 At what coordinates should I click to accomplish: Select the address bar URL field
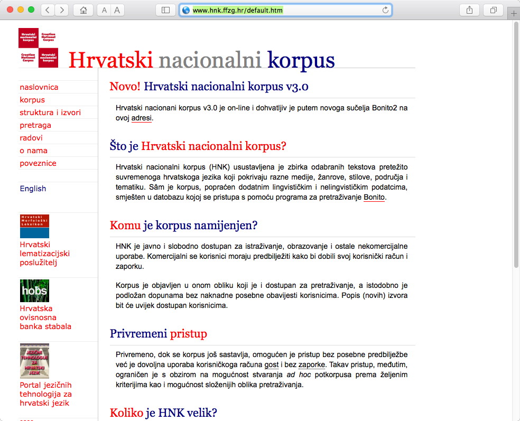pyautogui.click(x=285, y=10)
